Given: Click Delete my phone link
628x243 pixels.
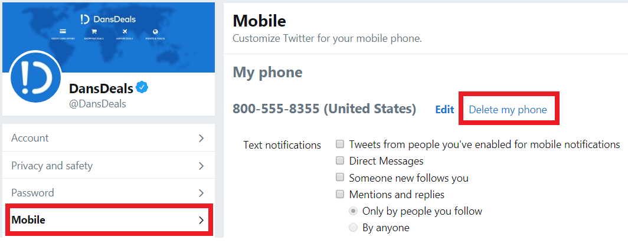Looking at the screenshot, I should point(508,110).
